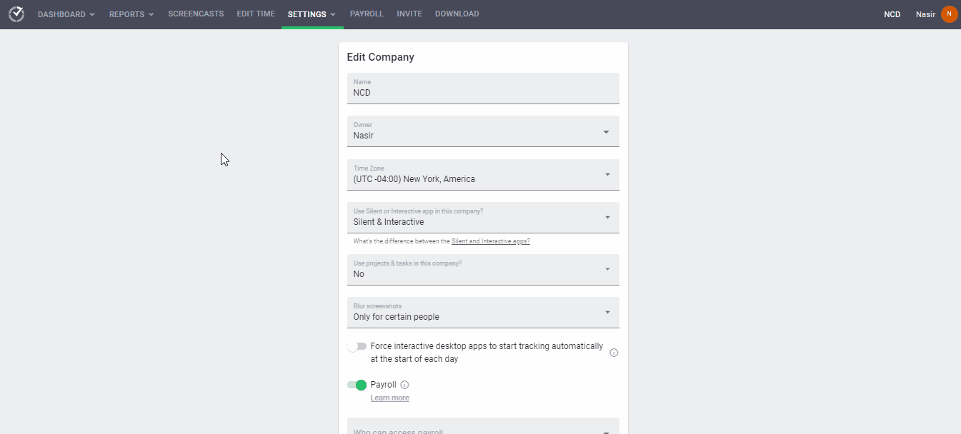
Task: Click the Time Doctor logo icon
Action: pos(16,14)
